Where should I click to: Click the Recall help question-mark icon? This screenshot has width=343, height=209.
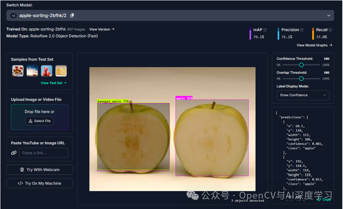click(x=330, y=30)
